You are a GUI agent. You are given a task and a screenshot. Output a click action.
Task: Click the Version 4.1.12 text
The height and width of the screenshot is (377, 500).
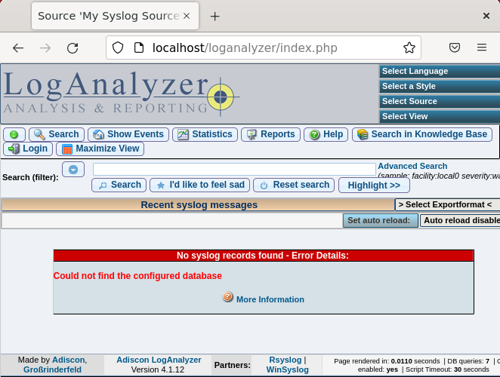coord(158,369)
